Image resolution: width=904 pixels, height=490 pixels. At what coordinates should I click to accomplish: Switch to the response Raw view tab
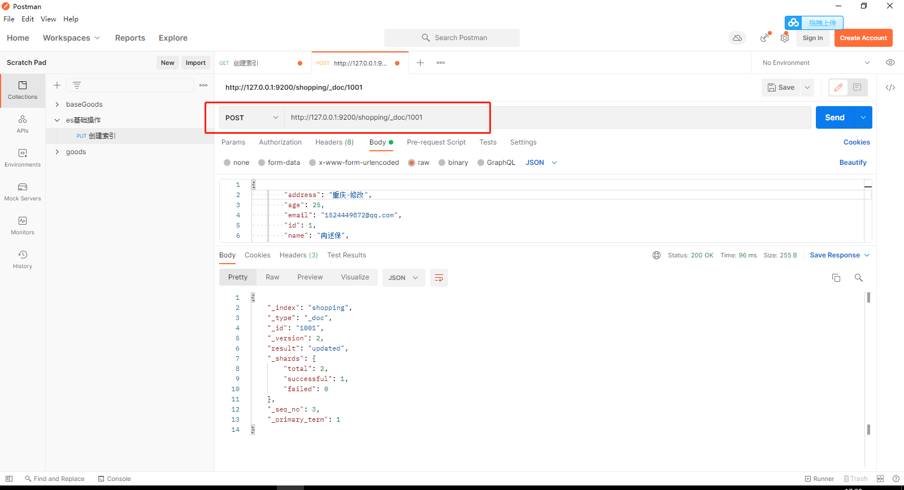[x=272, y=277]
